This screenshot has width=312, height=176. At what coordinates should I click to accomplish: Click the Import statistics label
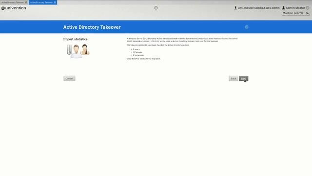(x=75, y=39)
